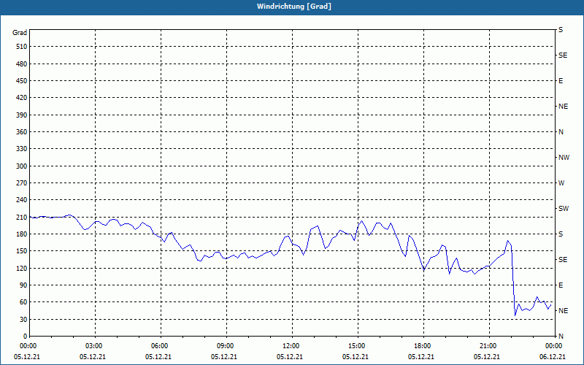Select the 480 y-axis value
The image size is (584, 365).
[22, 64]
